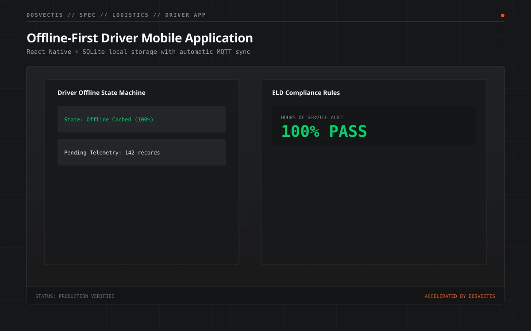Click ACCELERATED BY DOSVECTIS footer text

(460, 296)
